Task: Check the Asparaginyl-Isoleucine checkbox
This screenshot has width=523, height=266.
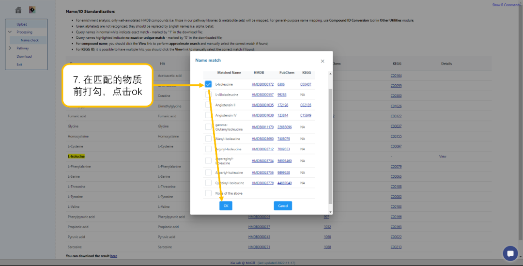Action: [x=208, y=160]
